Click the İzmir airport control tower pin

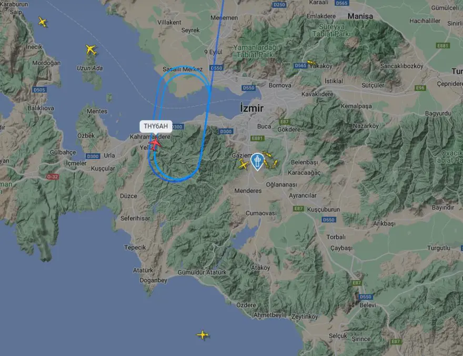pyautogui.click(x=257, y=162)
